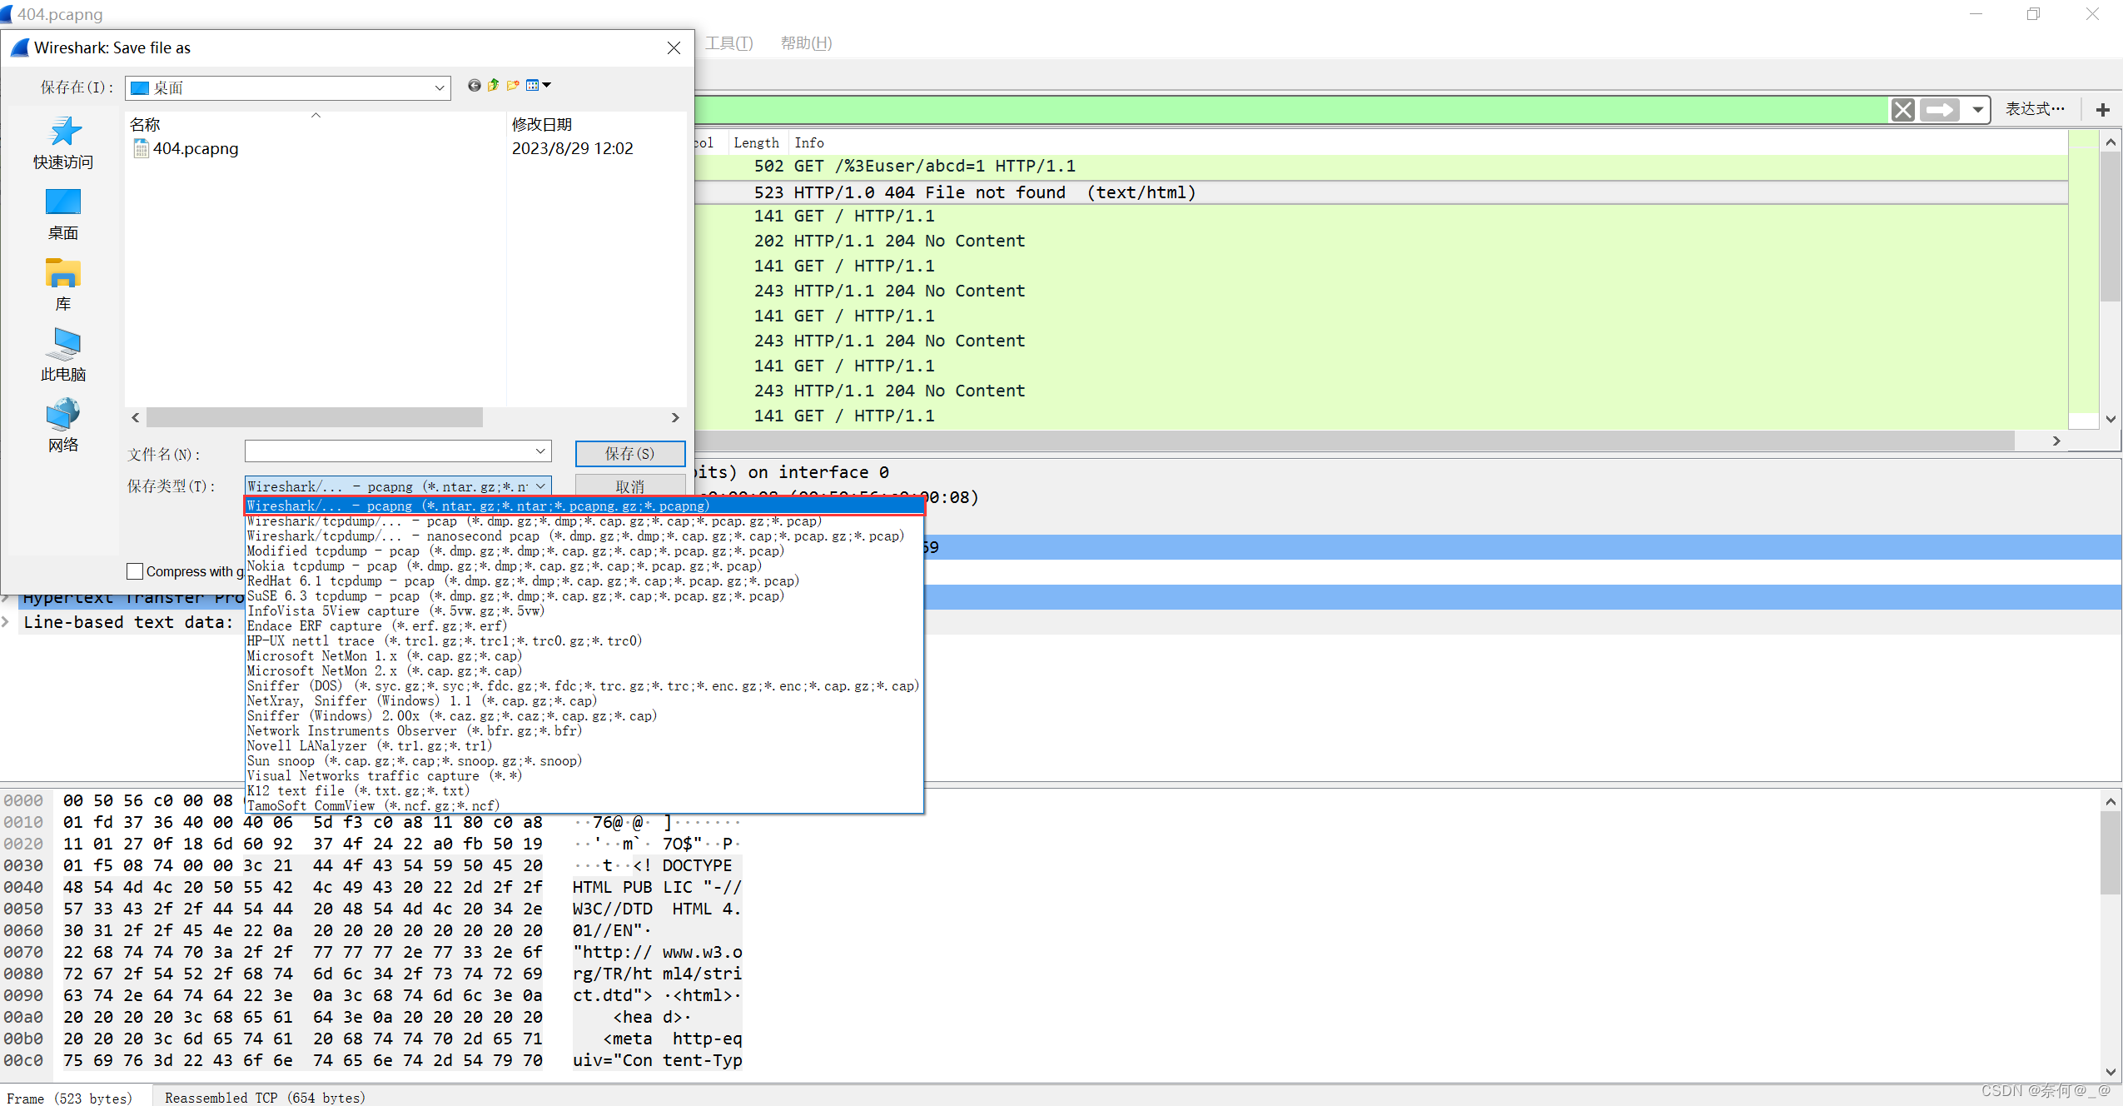Collapse the 保存类型 file type dropdown

point(541,486)
